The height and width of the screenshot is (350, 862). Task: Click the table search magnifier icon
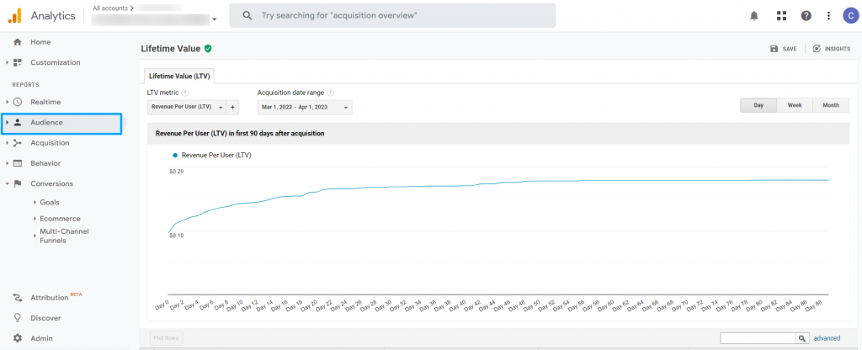802,338
